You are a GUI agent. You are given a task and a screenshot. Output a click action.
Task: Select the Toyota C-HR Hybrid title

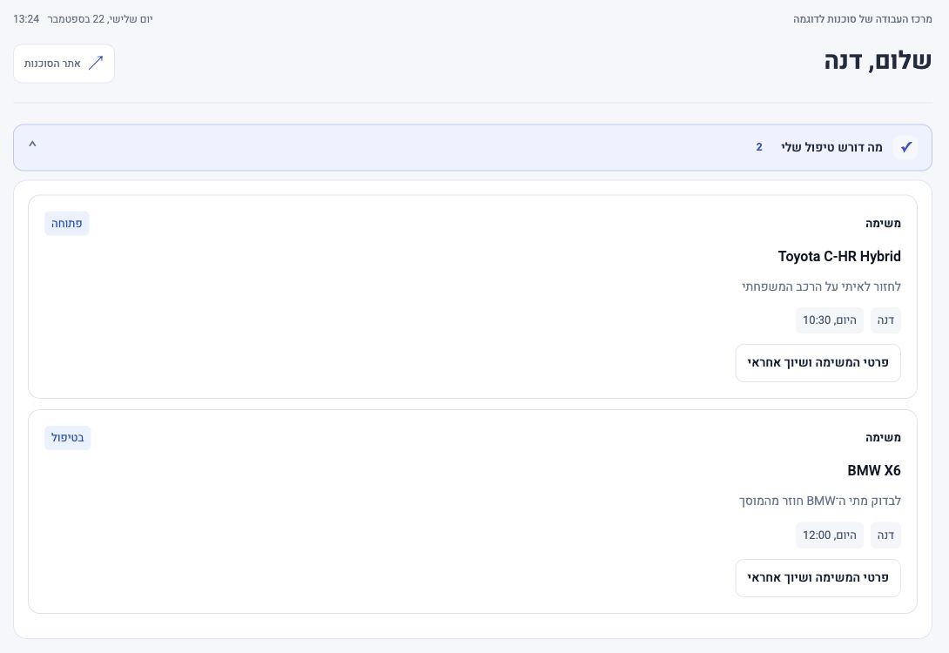point(838,257)
